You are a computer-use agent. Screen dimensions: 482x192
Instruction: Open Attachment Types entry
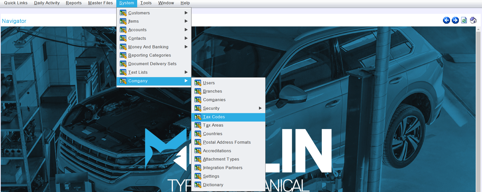[228, 159]
